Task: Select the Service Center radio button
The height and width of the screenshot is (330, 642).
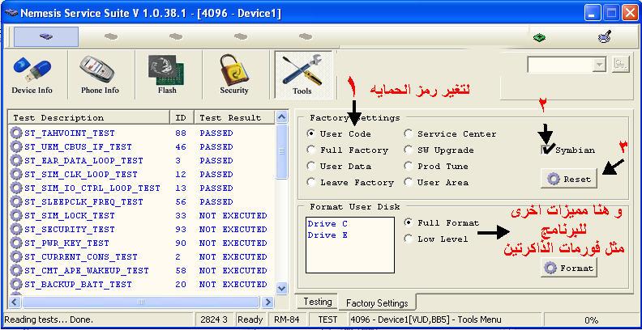Action: tap(409, 133)
